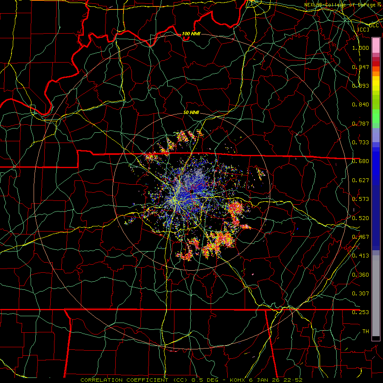Click the 0.733 legend value
Image resolution: width=383 pixels, height=383 pixels.
(x=360, y=143)
